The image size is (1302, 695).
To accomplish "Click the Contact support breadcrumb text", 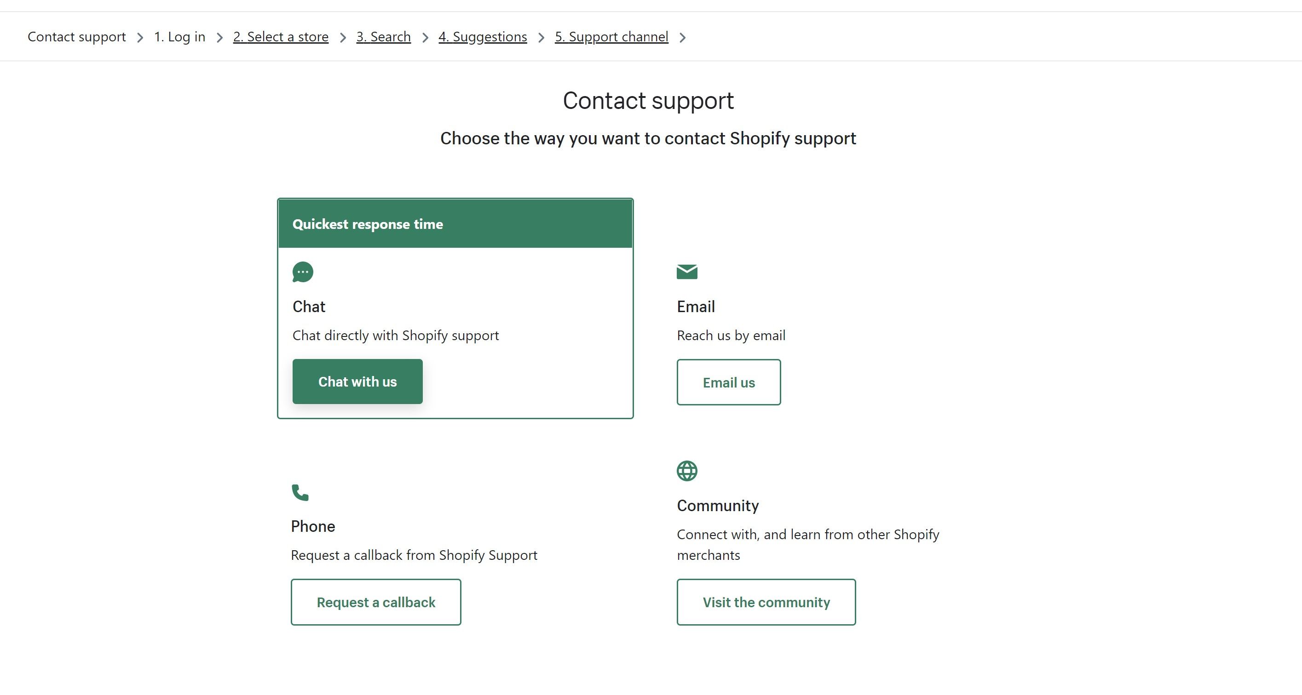I will 77,37.
